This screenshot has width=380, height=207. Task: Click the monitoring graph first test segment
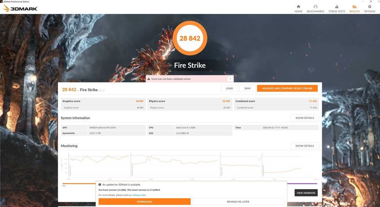point(100,165)
